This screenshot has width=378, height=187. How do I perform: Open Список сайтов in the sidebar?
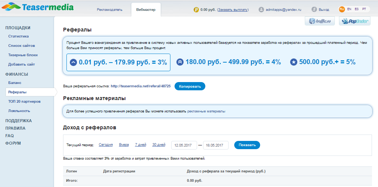pyautogui.click(x=22, y=45)
